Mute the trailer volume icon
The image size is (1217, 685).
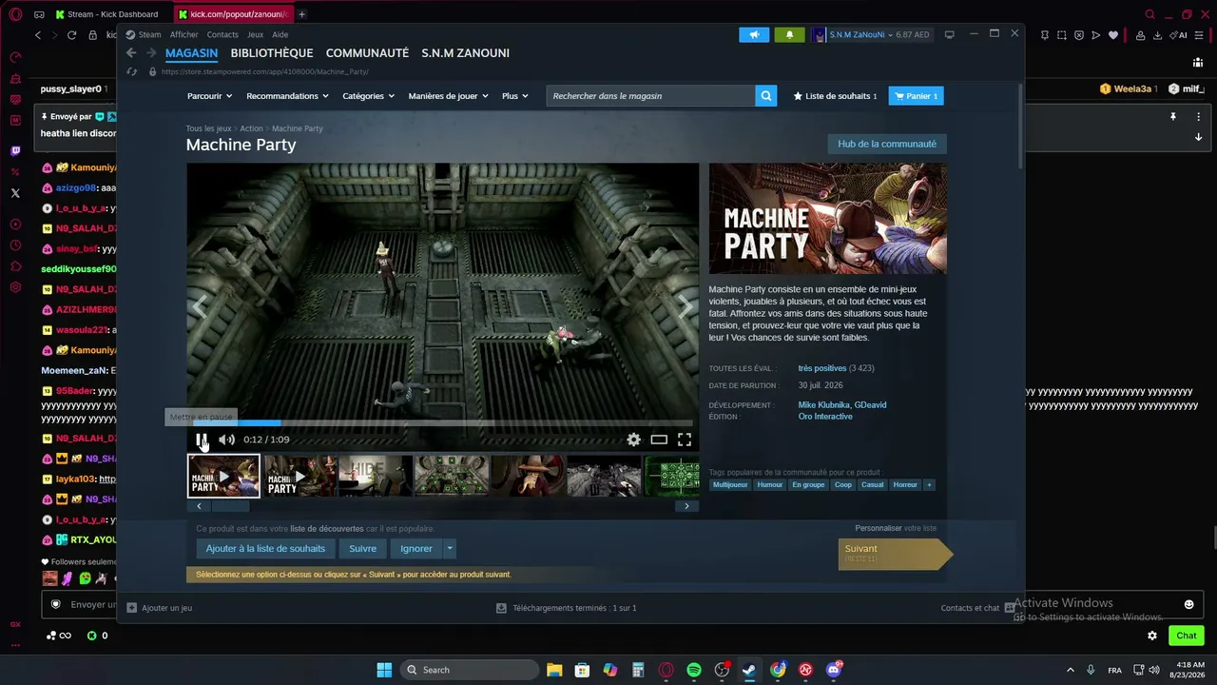tap(226, 440)
